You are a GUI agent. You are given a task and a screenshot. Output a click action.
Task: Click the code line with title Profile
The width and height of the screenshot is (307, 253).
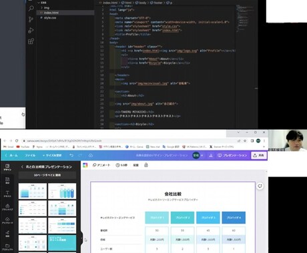pos(133,35)
